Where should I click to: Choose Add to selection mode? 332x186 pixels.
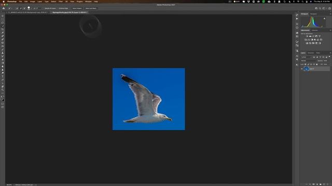point(21,8)
